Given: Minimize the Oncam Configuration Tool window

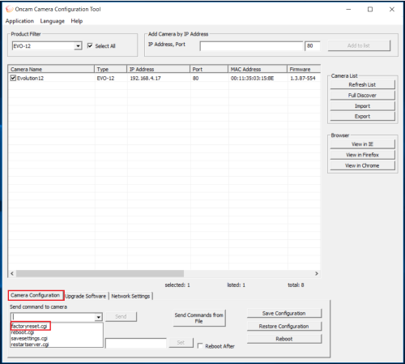Looking at the screenshot, I should 348,9.
